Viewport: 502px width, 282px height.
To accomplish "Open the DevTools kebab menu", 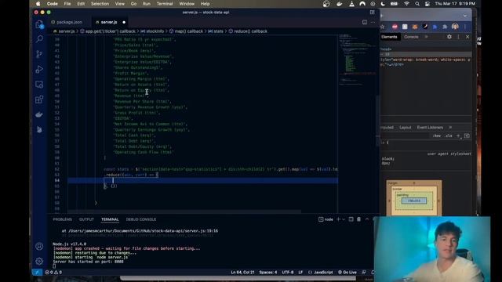I will tap(458, 37).
